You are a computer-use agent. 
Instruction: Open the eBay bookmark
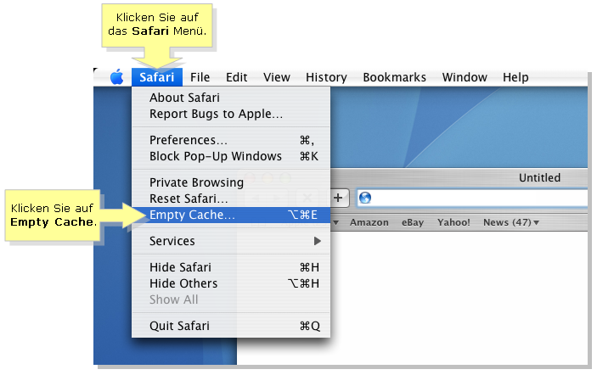[x=413, y=222]
